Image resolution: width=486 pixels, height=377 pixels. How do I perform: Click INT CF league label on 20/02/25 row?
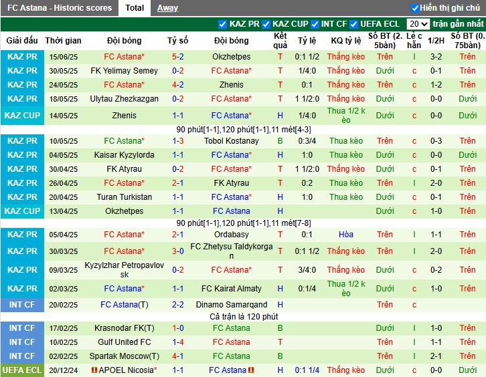pos(22,305)
